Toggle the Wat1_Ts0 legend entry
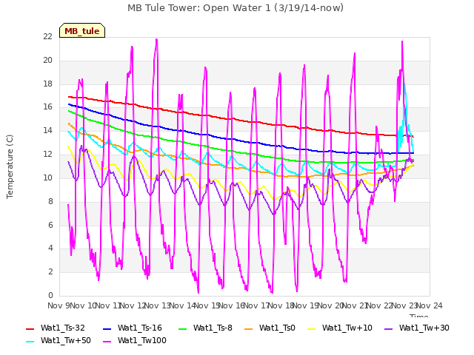The height and width of the screenshot is (355, 474). pyautogui.click(x=270, y=328)
